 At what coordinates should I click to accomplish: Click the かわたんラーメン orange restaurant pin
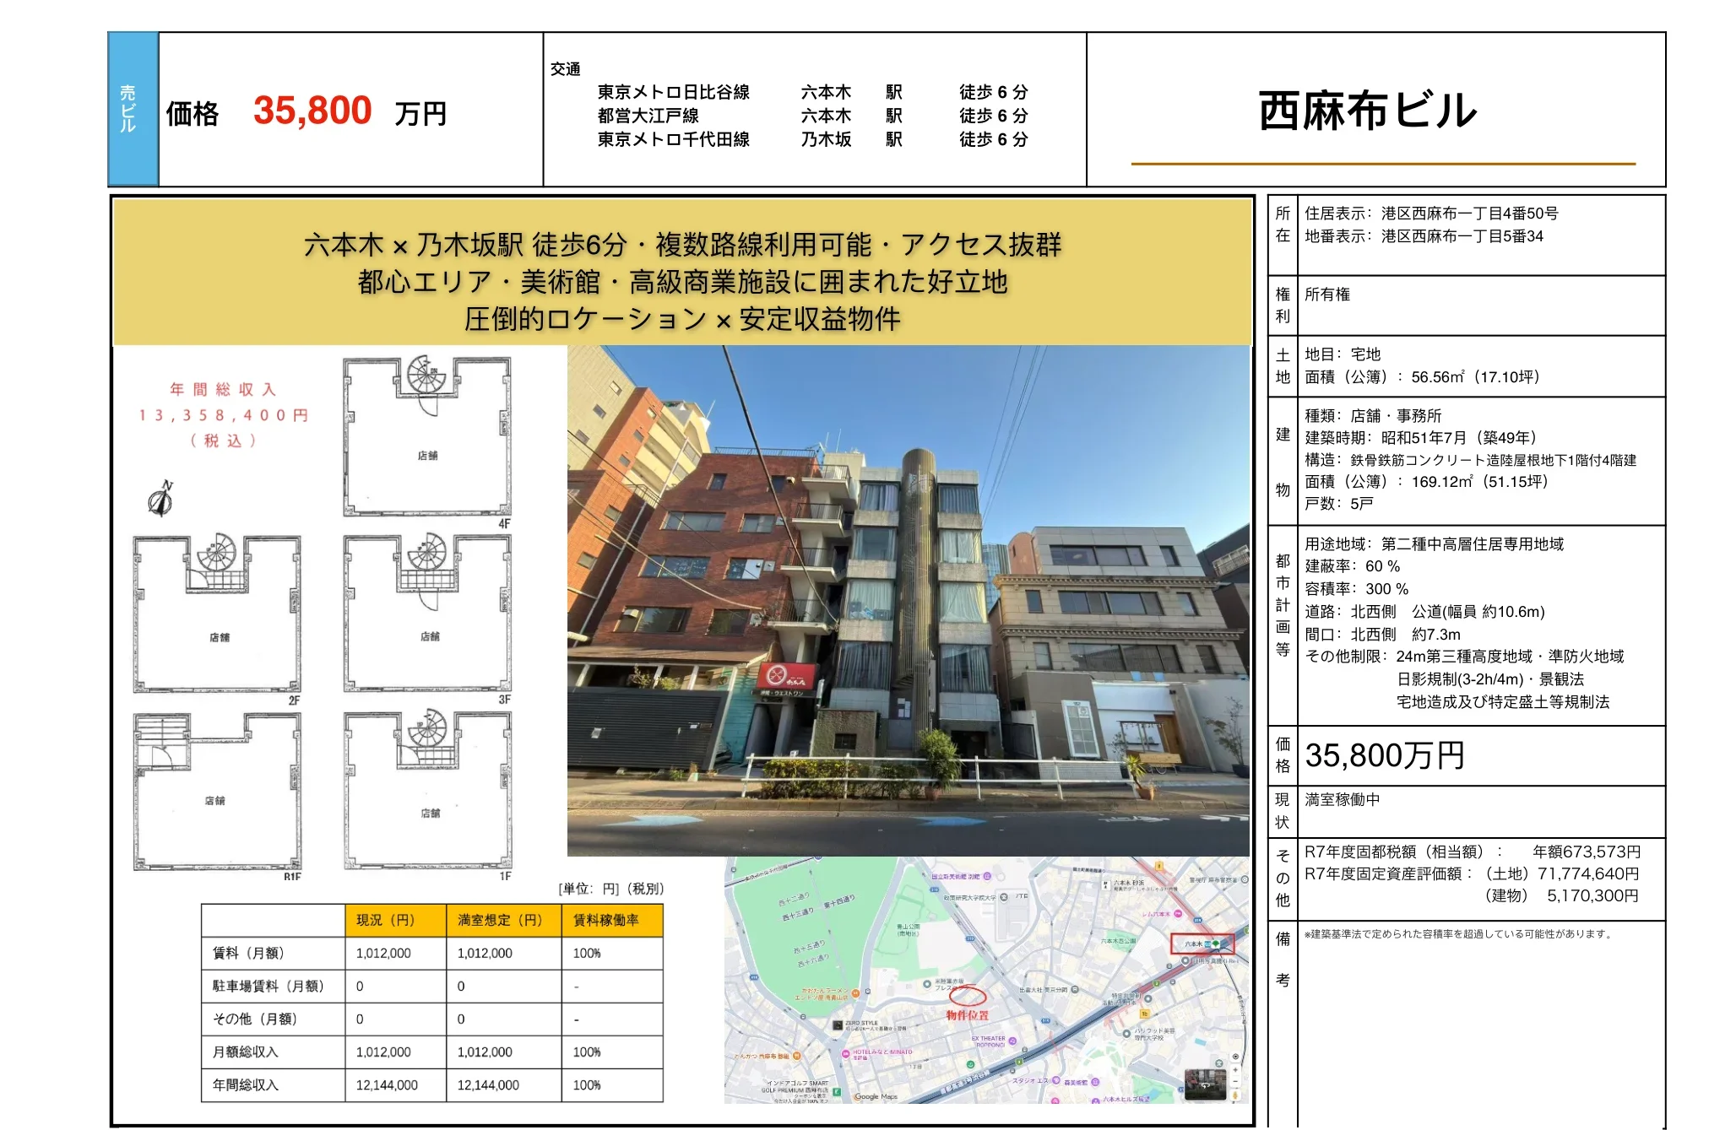click(x=855, y=993)
